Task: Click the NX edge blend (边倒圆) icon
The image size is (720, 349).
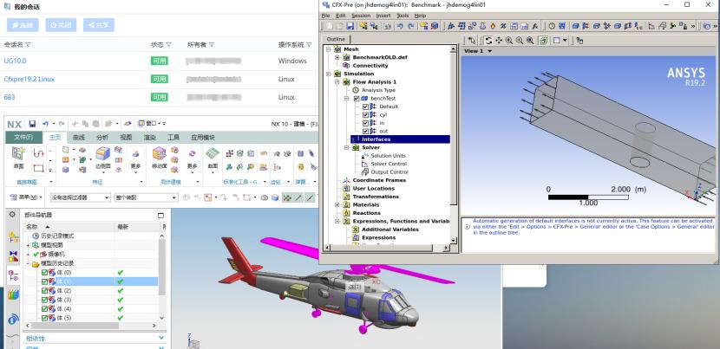Action: pyautogui.click(x=102, y=154)
